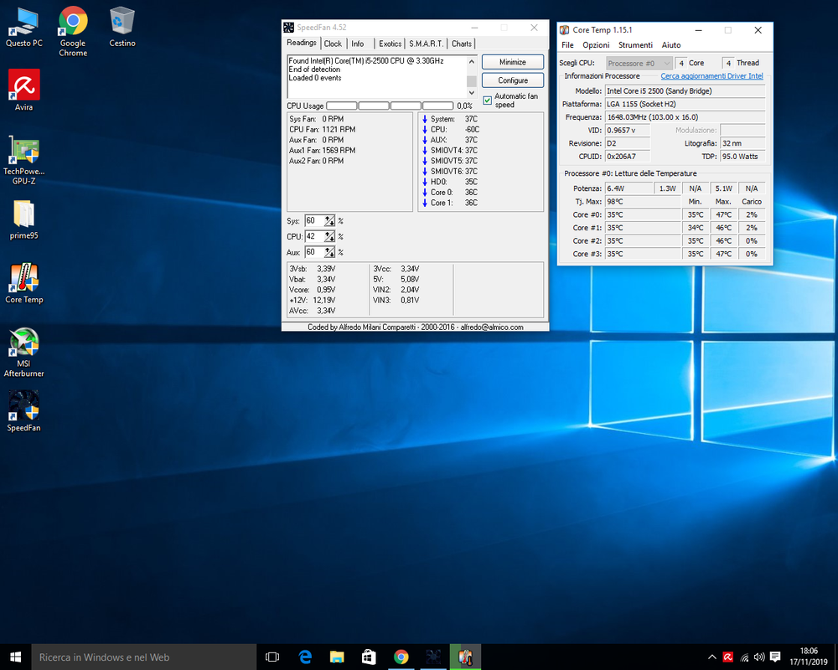Switch to Core Temp taskbar button

465,657
